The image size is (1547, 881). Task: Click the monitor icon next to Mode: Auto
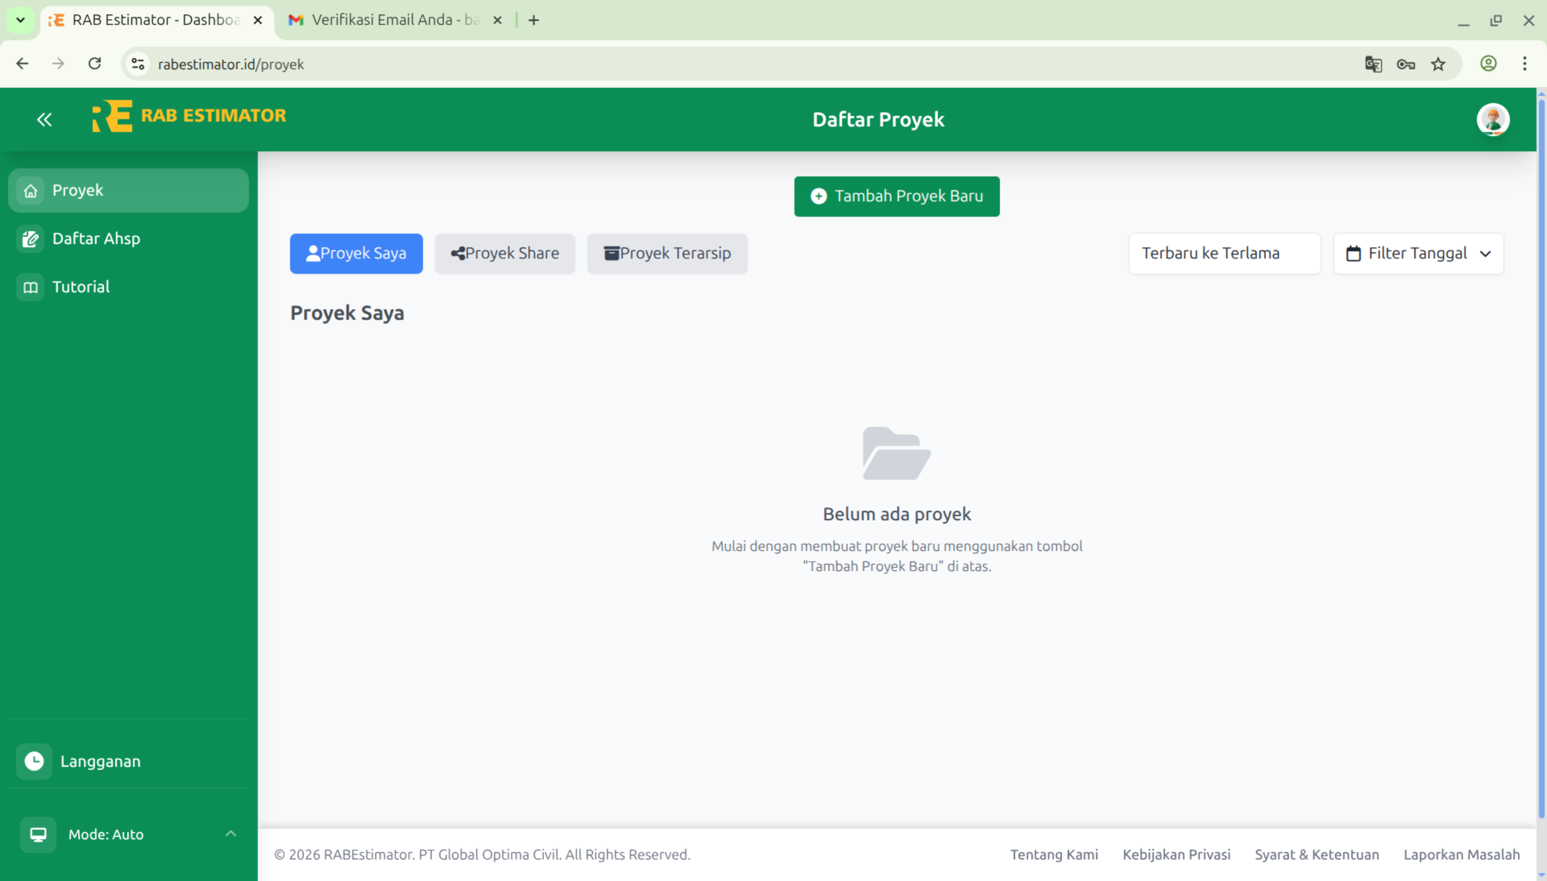(39, 834)
